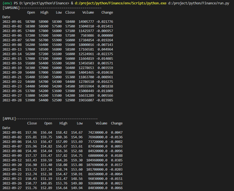Screen dimensions: 234x191
Task: Click the python.exe path in the command line
Action: [121, 3]
